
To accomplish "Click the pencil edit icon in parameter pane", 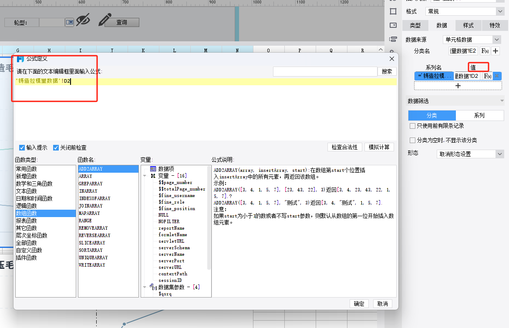I will click(x=104, y=20).
